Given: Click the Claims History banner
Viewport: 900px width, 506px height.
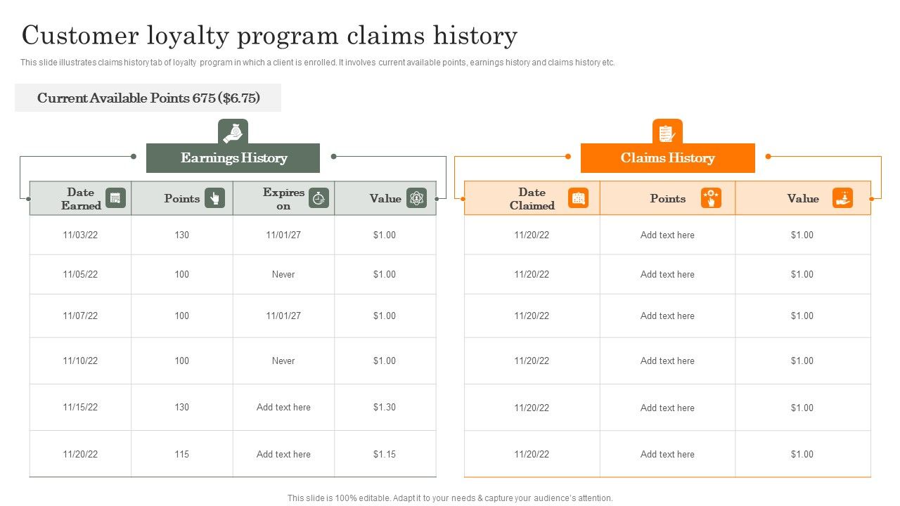Looking at the screenshot, I should (x=667, y=158).
